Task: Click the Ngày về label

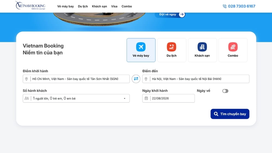Action: (x=203, y=90)
